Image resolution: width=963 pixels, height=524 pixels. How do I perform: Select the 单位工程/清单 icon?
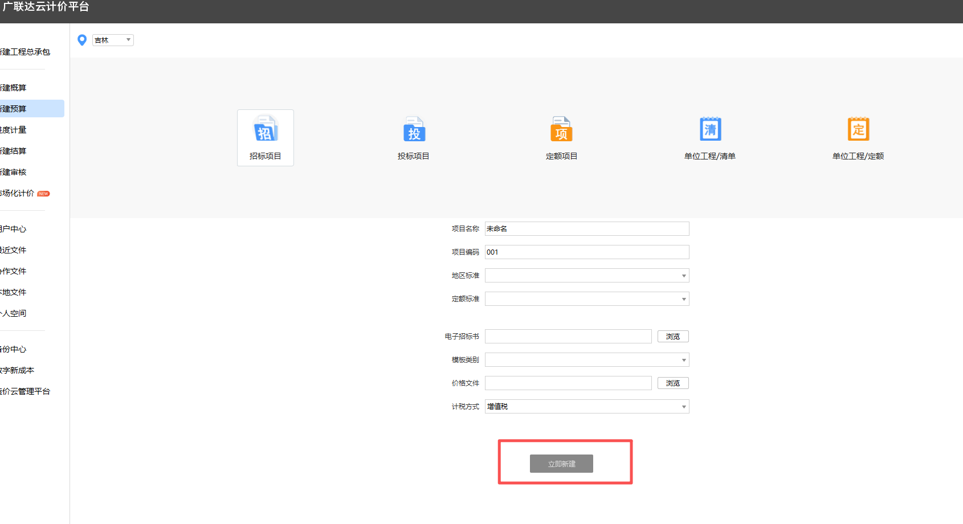[709, 137]
